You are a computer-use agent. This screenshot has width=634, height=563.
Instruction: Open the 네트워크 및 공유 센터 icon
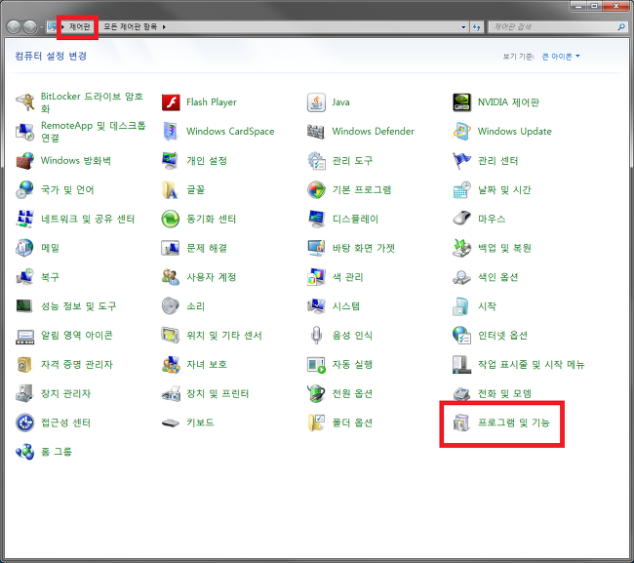pyautogui.click(x=25, y=219)
